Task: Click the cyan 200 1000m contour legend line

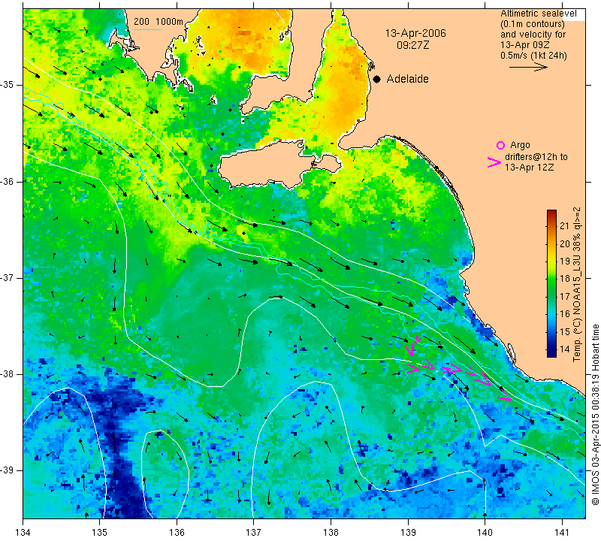Action: (148, 29)
